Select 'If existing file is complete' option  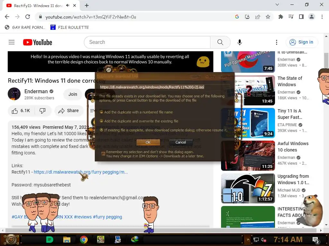[x=164, y=130]
